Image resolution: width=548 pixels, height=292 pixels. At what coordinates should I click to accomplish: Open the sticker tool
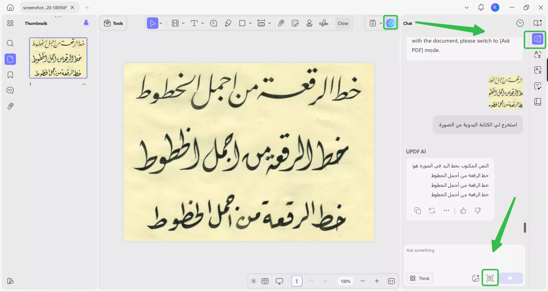click(295, 23)
